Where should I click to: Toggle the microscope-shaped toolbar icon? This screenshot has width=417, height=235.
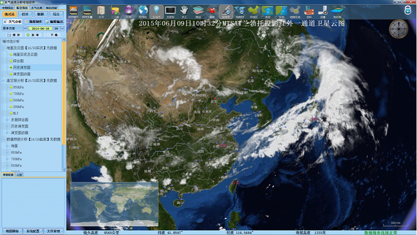(x=226, y=12)
